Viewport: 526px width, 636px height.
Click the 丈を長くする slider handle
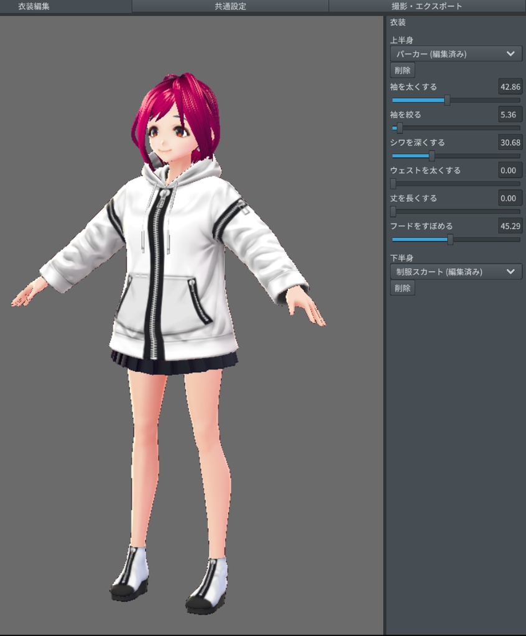pyautogui.click(x=392, y=212)
